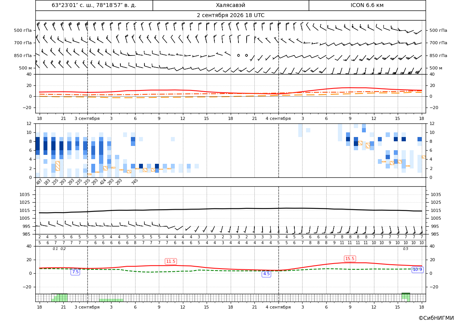Screen dimensions: 454x321
Task: Click the coordinates header cell
Action: coord(94,5)
